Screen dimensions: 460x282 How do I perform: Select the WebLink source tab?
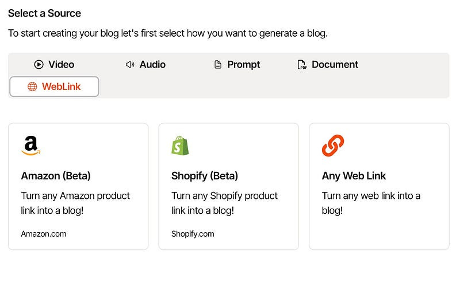click(54, 87)
